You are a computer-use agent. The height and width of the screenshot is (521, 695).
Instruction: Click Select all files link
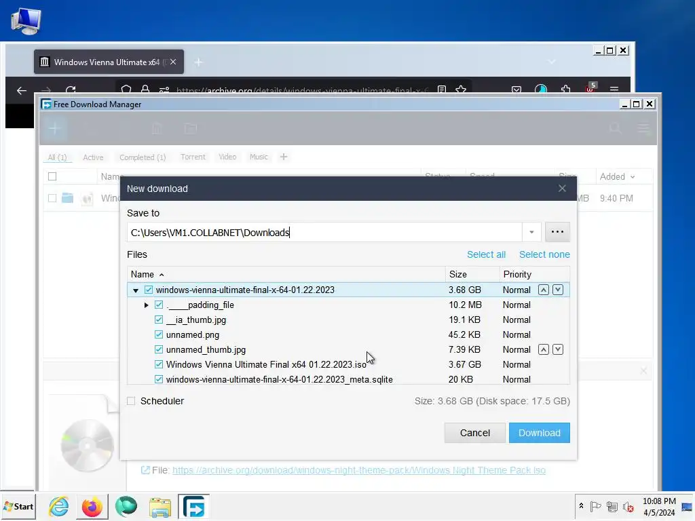coord(486,255)
